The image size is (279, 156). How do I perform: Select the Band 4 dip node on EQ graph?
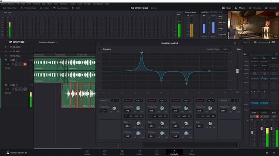186,84
